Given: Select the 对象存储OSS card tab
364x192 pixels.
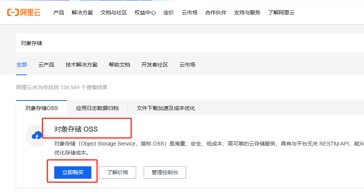Looking at the screenshot, I should coord(42,108).
